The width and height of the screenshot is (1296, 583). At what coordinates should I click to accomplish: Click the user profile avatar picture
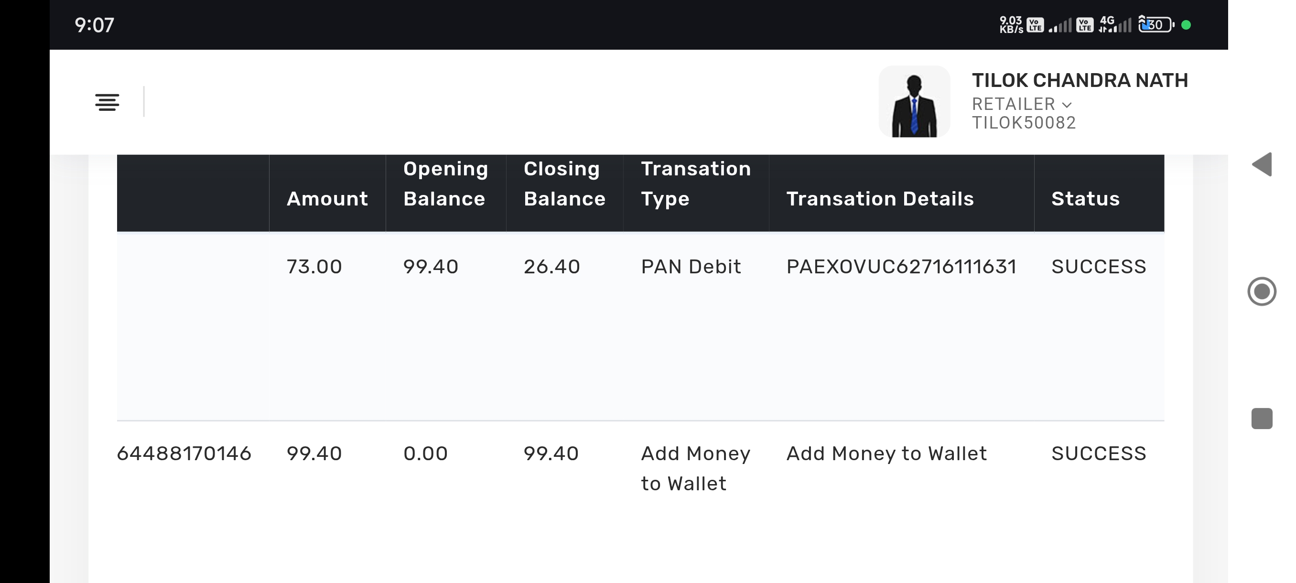[914, 102]
